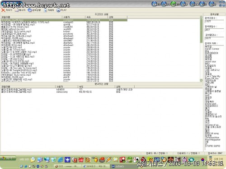Image resolution: width=226 pixels, height=169 pixels.
Task: Click the 검색결과수 value field
Action: click(x=214, y=38)
